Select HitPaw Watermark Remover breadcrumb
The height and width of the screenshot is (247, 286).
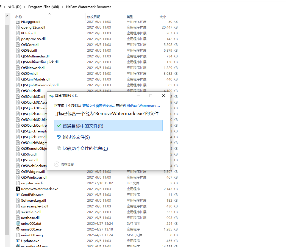(88, 7)
